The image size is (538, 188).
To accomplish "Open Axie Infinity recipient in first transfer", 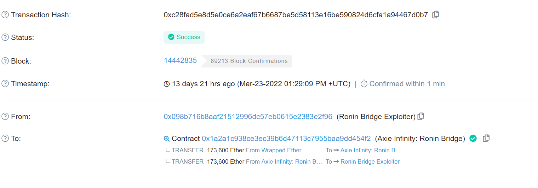I will tap(371, 151).
